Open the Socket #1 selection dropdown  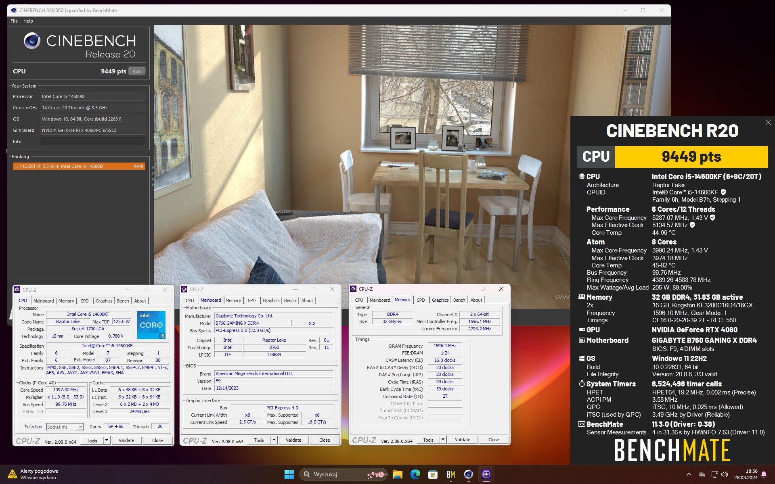[x=65, y=427]
